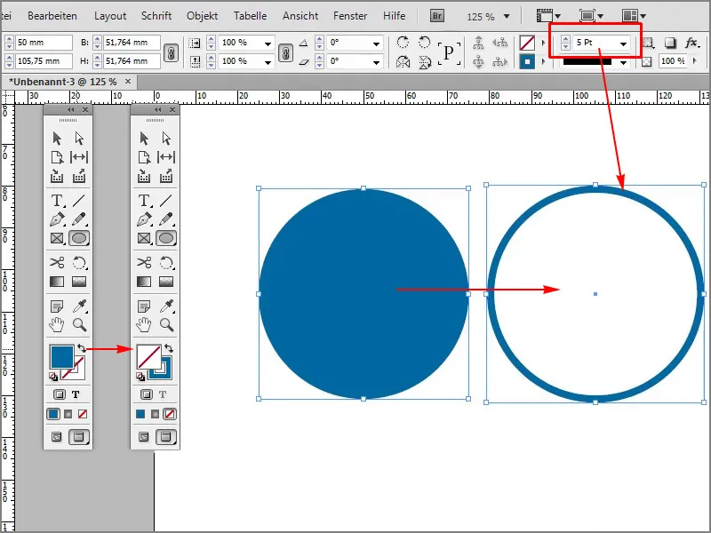The image size is (711, 533).
Task: Open the stroke weight 5 Pt dropdown
Action: coord(623,44)
